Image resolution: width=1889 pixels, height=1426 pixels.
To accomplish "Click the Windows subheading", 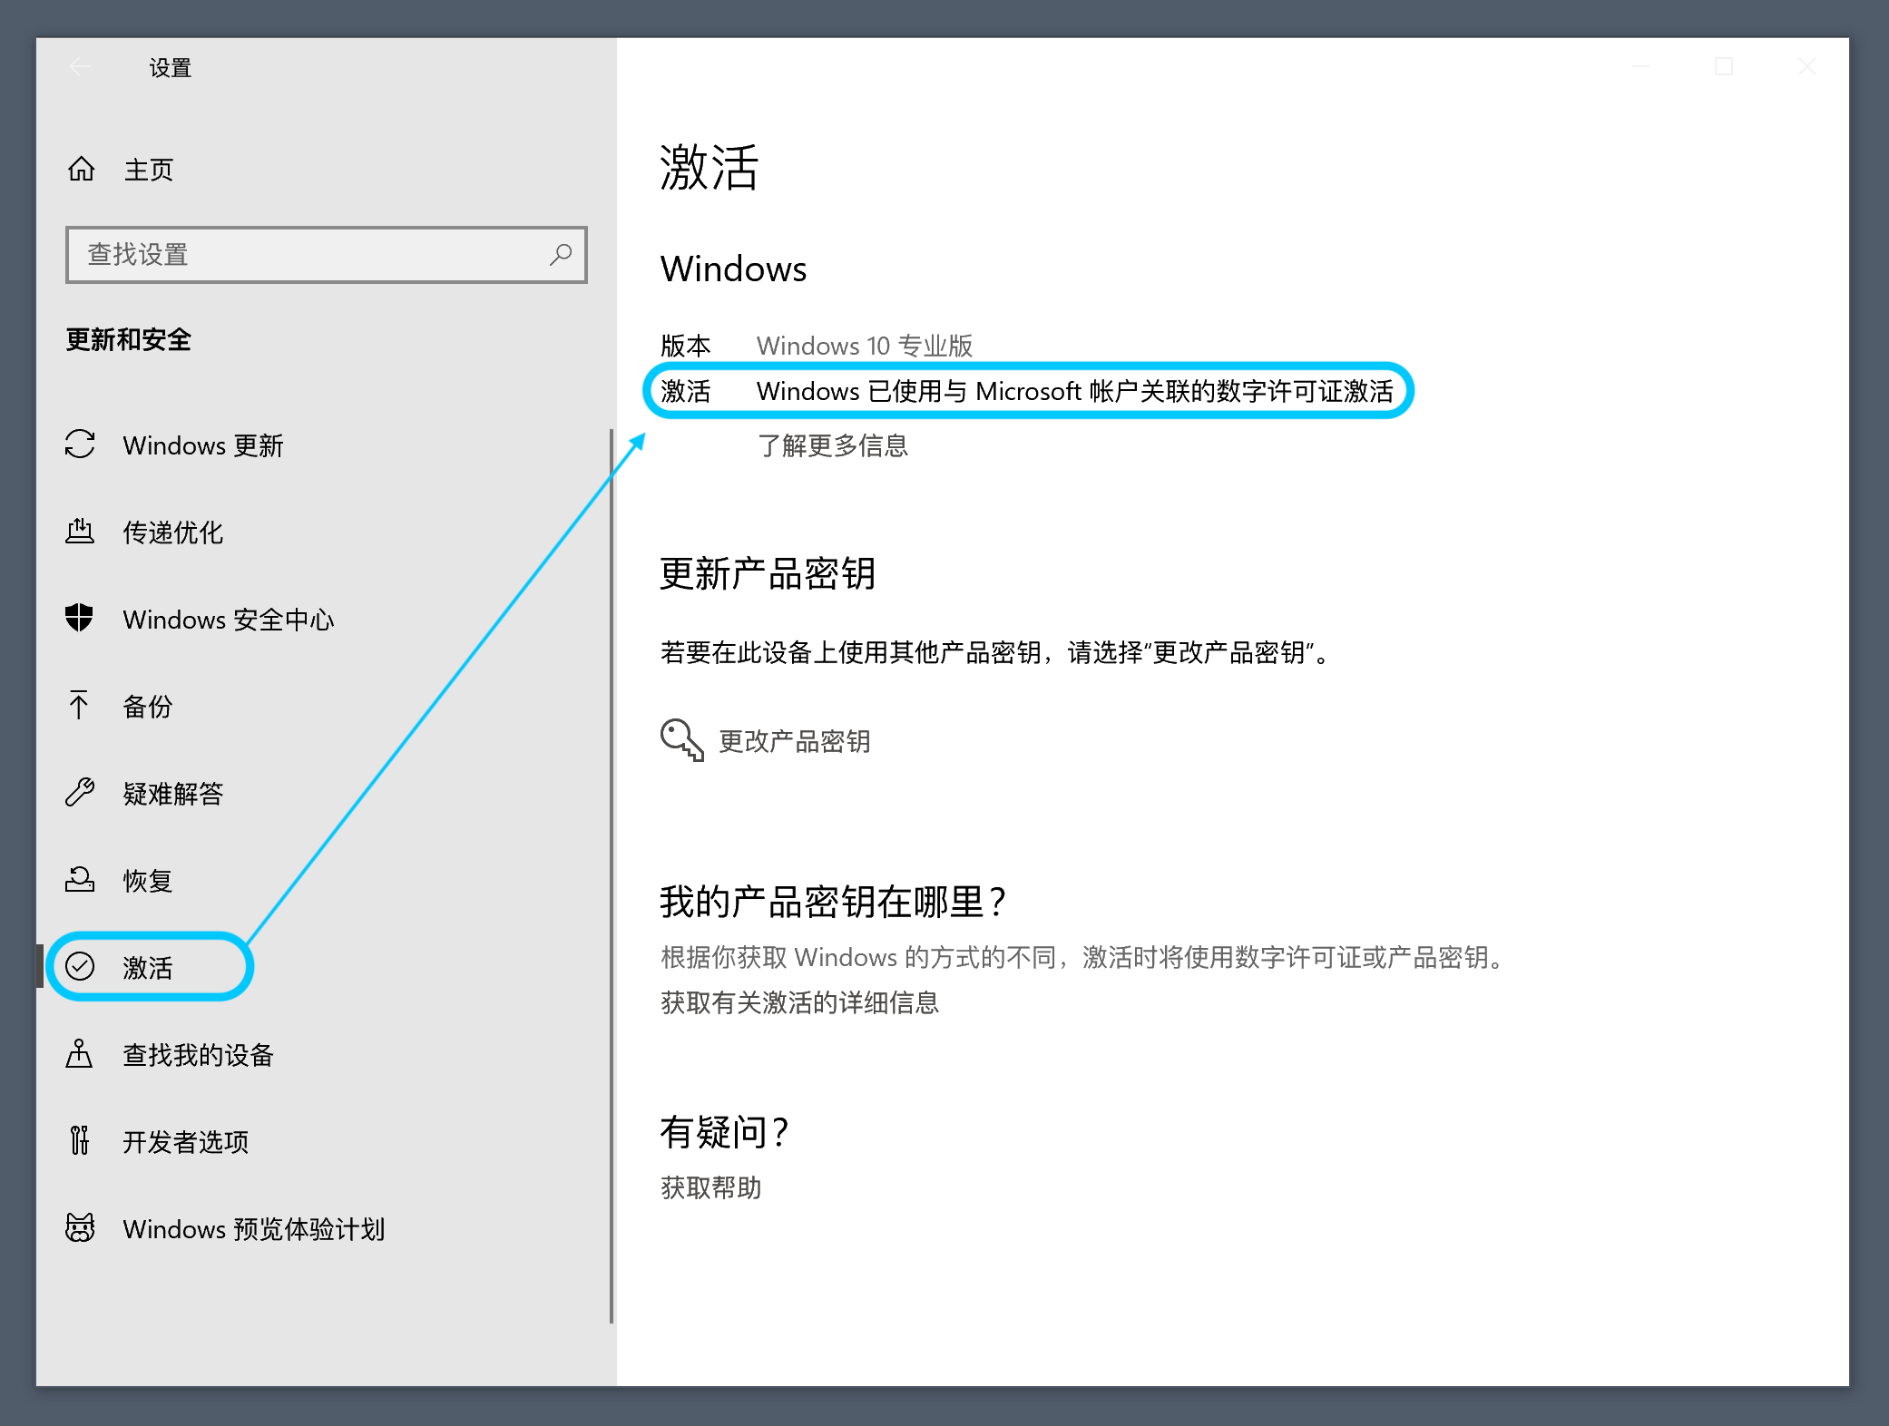I will pos(733,269).
